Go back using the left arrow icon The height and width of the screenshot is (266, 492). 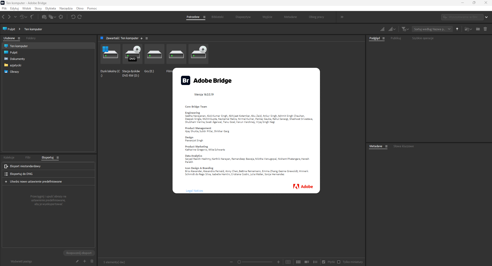point(3,17)
